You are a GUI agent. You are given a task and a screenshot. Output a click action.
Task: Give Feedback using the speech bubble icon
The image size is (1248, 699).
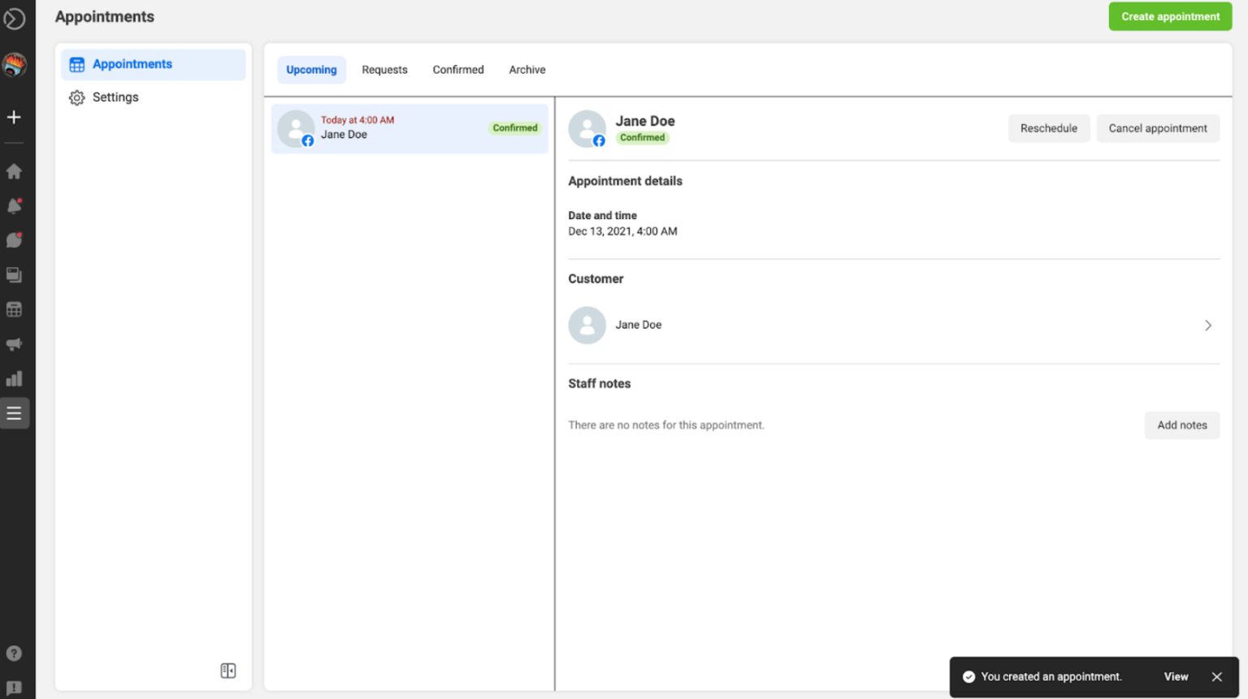click(x=14, y=686)
